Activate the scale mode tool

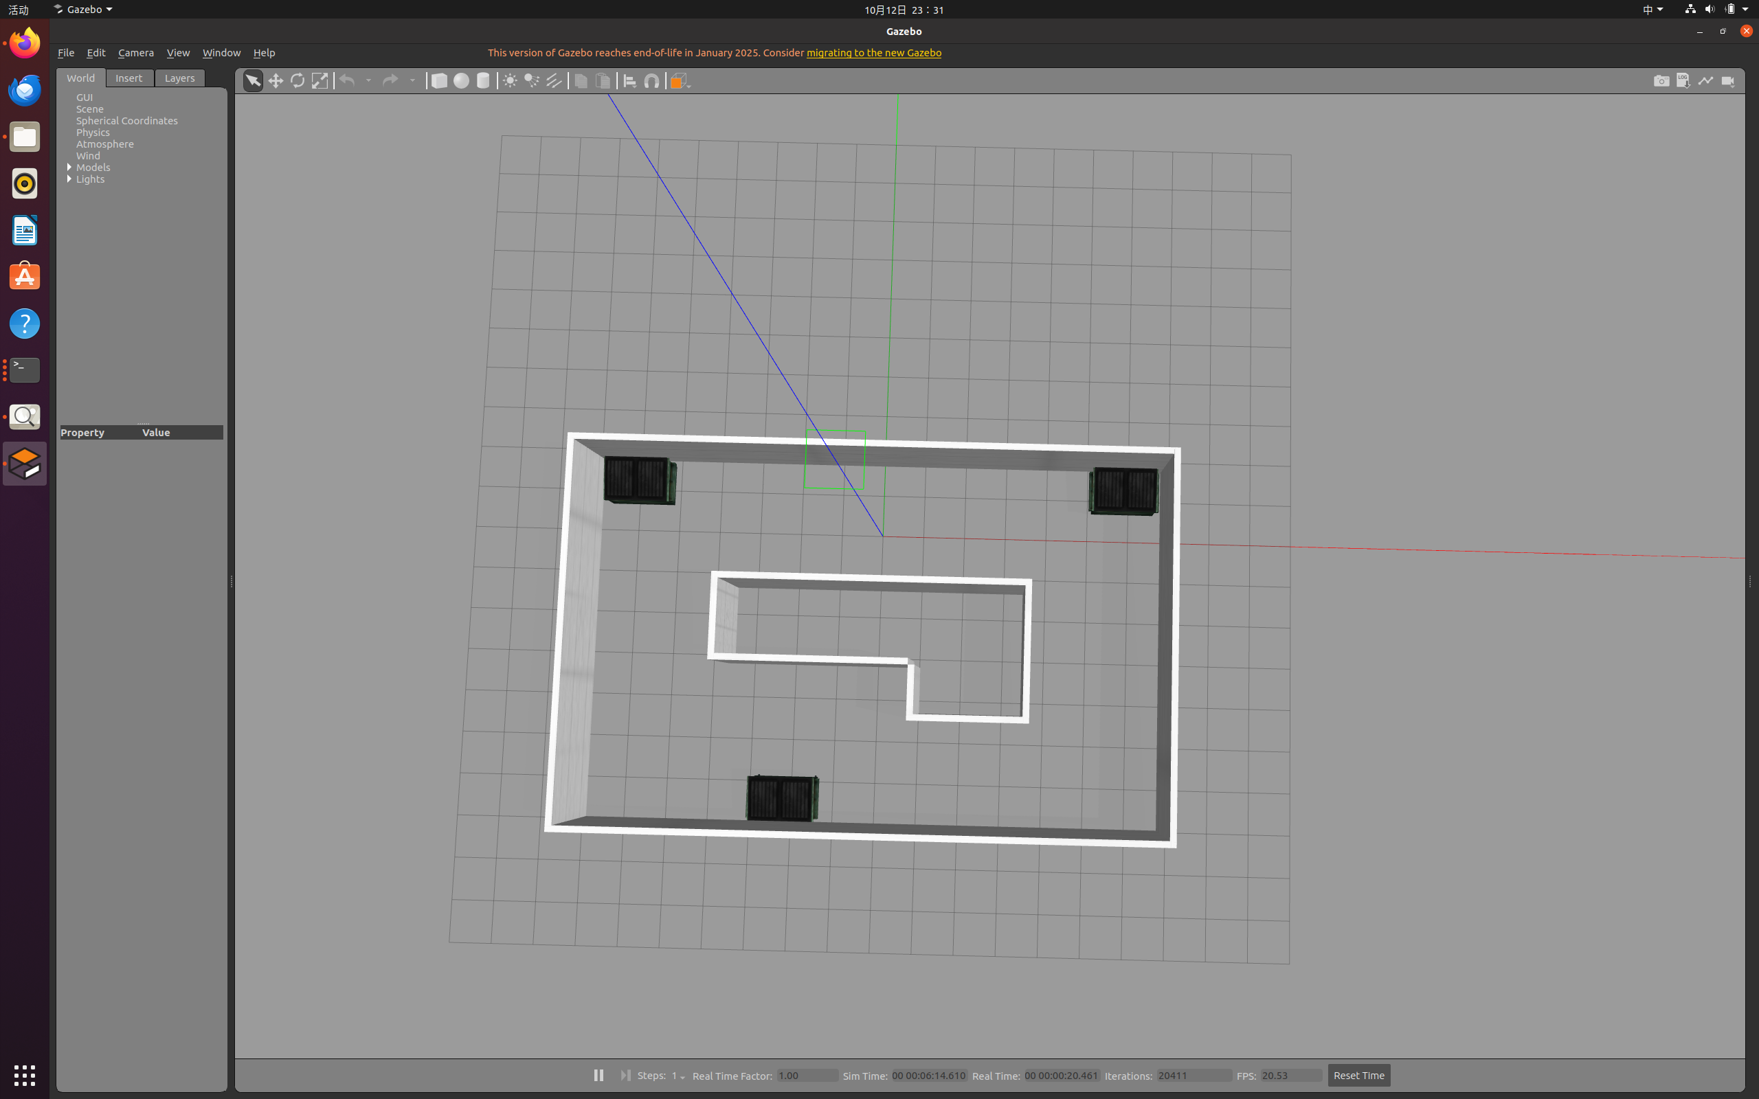click(320, 80)
